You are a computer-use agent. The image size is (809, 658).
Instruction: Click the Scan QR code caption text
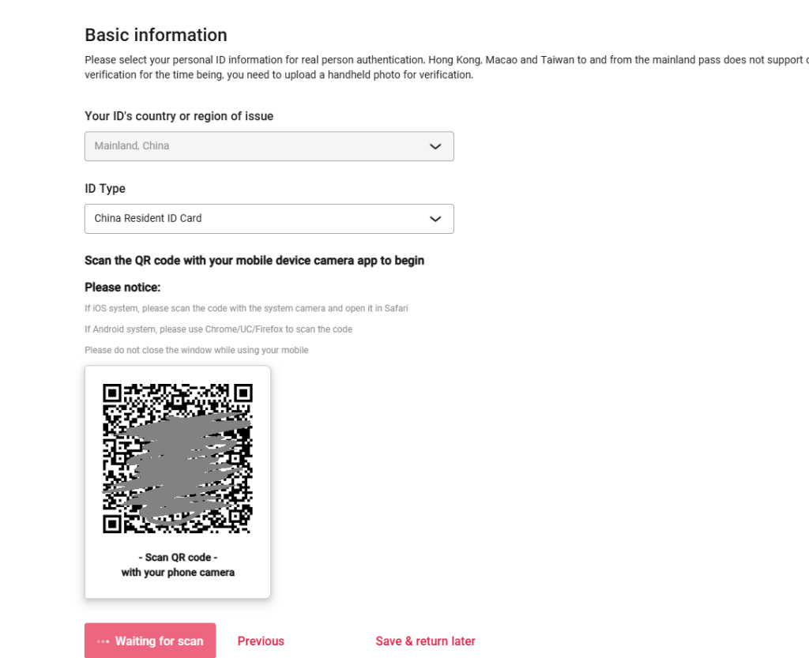pyautogui.click(x=177, y=557)
